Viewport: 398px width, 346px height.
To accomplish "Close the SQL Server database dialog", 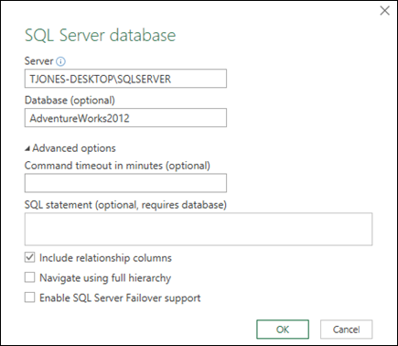I will click(x=384, y=11).
